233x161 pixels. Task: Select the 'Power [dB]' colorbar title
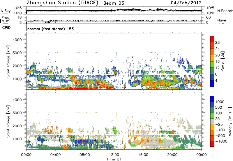coord(223,61)
